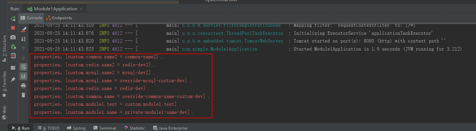476x131 pixels.
Task: Switch to the Endpoints tab
Action: 59,18
